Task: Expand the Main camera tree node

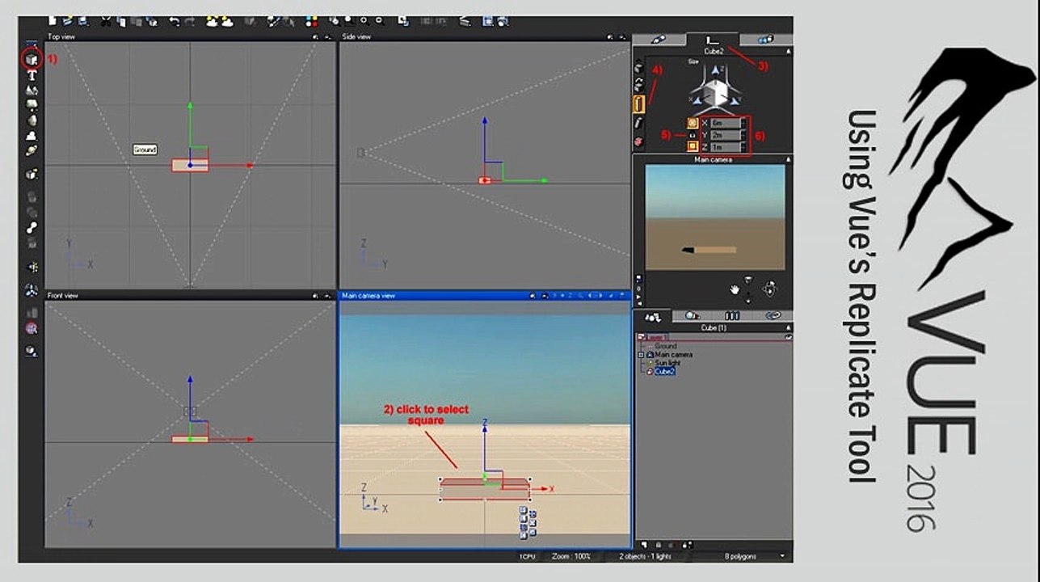Action: coord(641,355)
